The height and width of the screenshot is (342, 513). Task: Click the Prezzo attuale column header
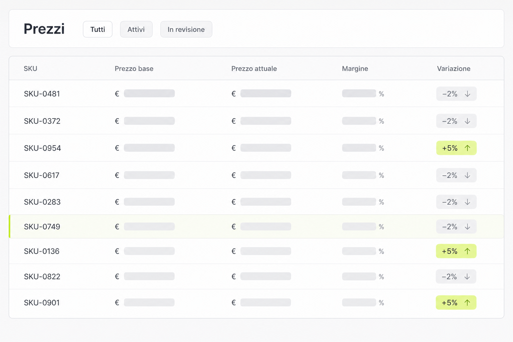coord(254,68)
